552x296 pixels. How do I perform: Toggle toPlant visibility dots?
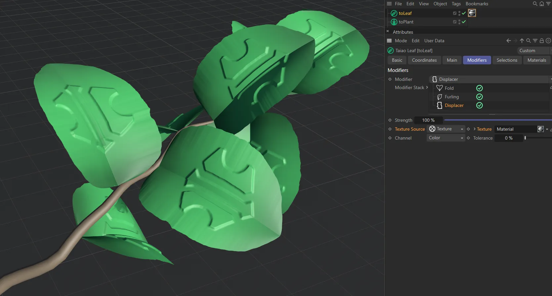point(459,22)
